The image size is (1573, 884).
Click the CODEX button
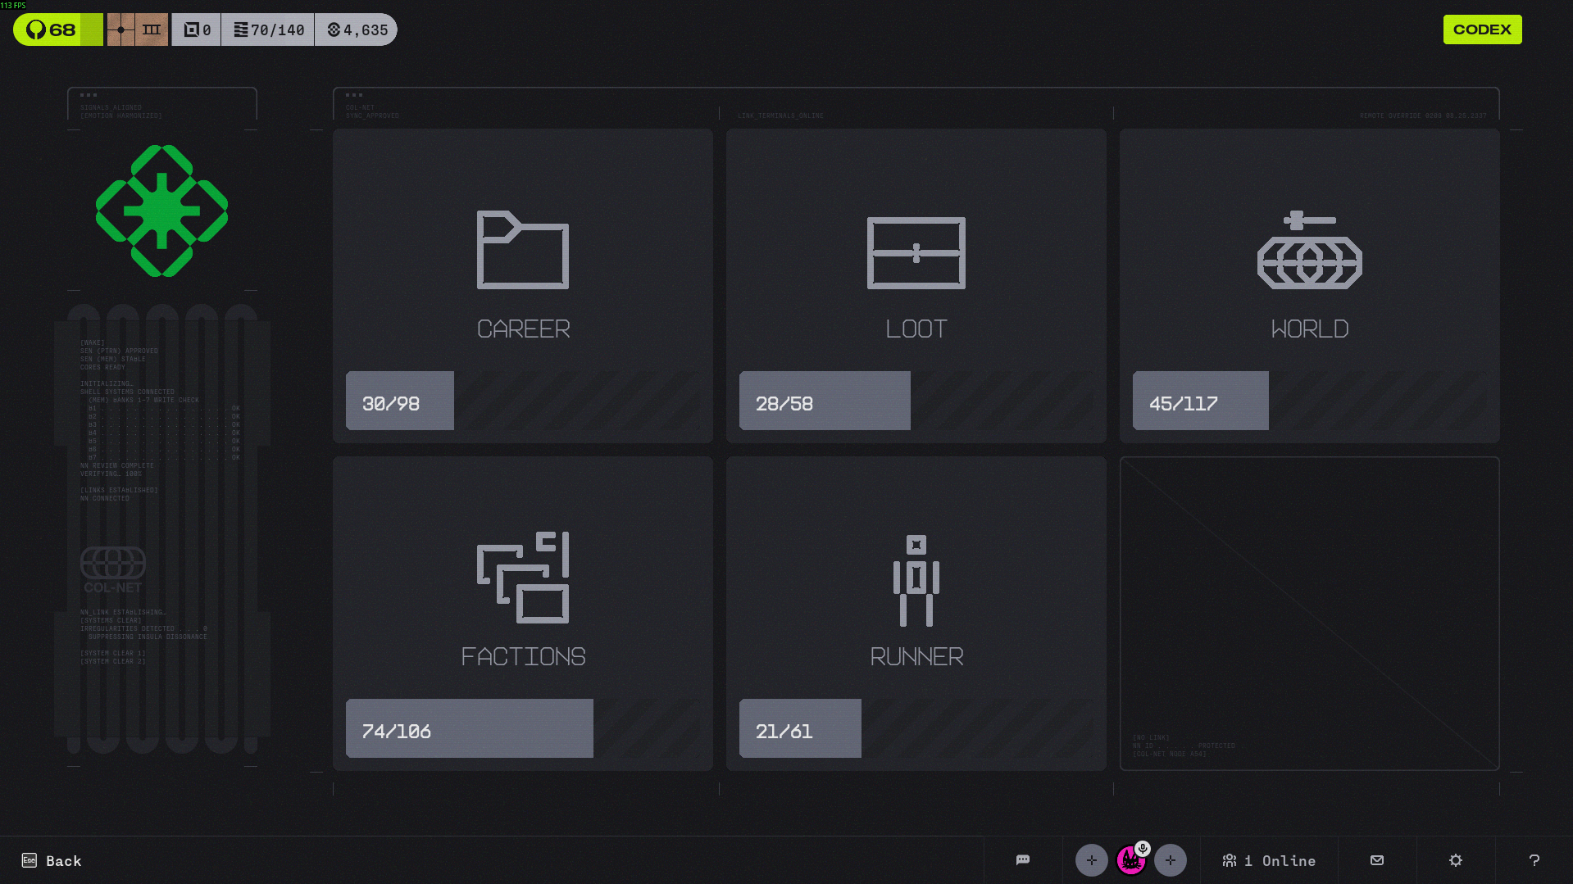[x=1482, y=29]
